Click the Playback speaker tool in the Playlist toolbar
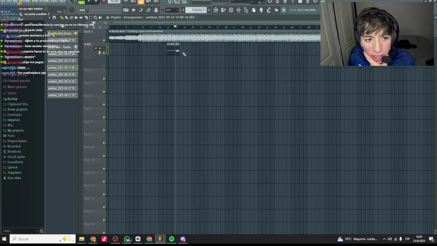437x246 pixels. [100, 17]
